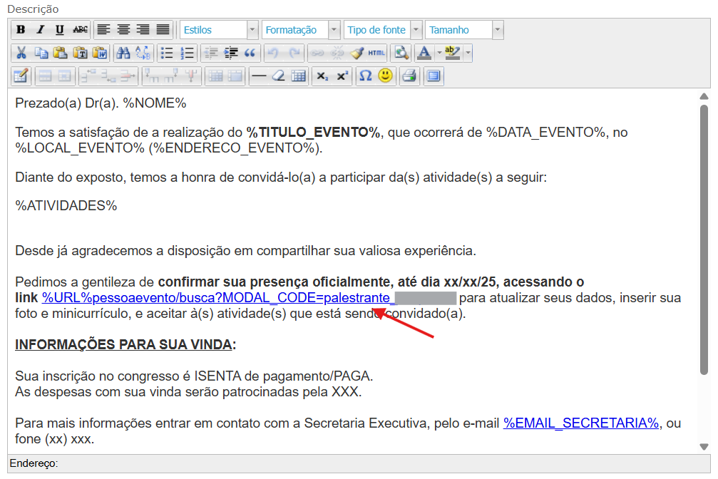Paste from Word (clipboard W)

tap(100, 53)
